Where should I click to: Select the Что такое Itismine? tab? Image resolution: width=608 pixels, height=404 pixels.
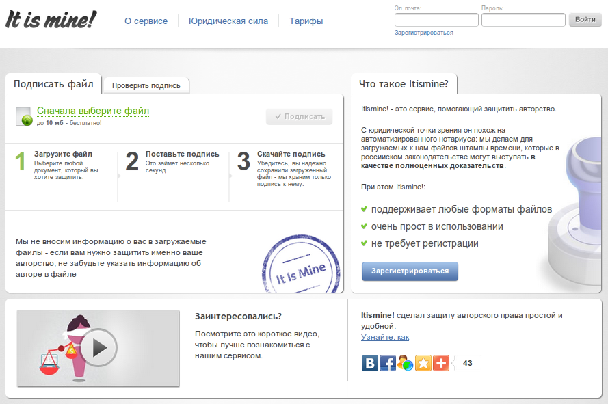point(404,84)
